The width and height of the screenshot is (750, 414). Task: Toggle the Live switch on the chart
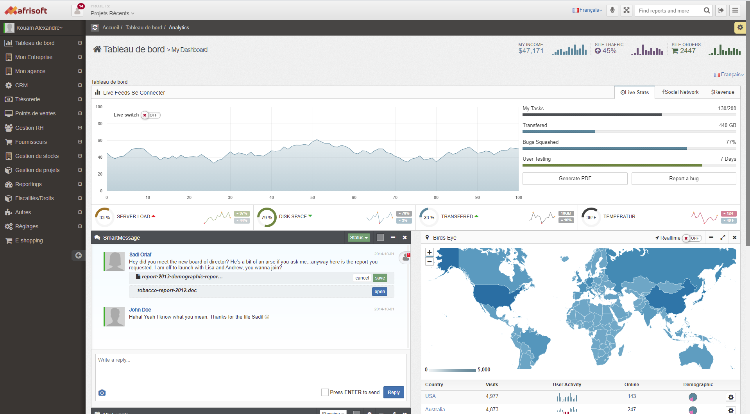pyautogui.click(x=150, y=115)
